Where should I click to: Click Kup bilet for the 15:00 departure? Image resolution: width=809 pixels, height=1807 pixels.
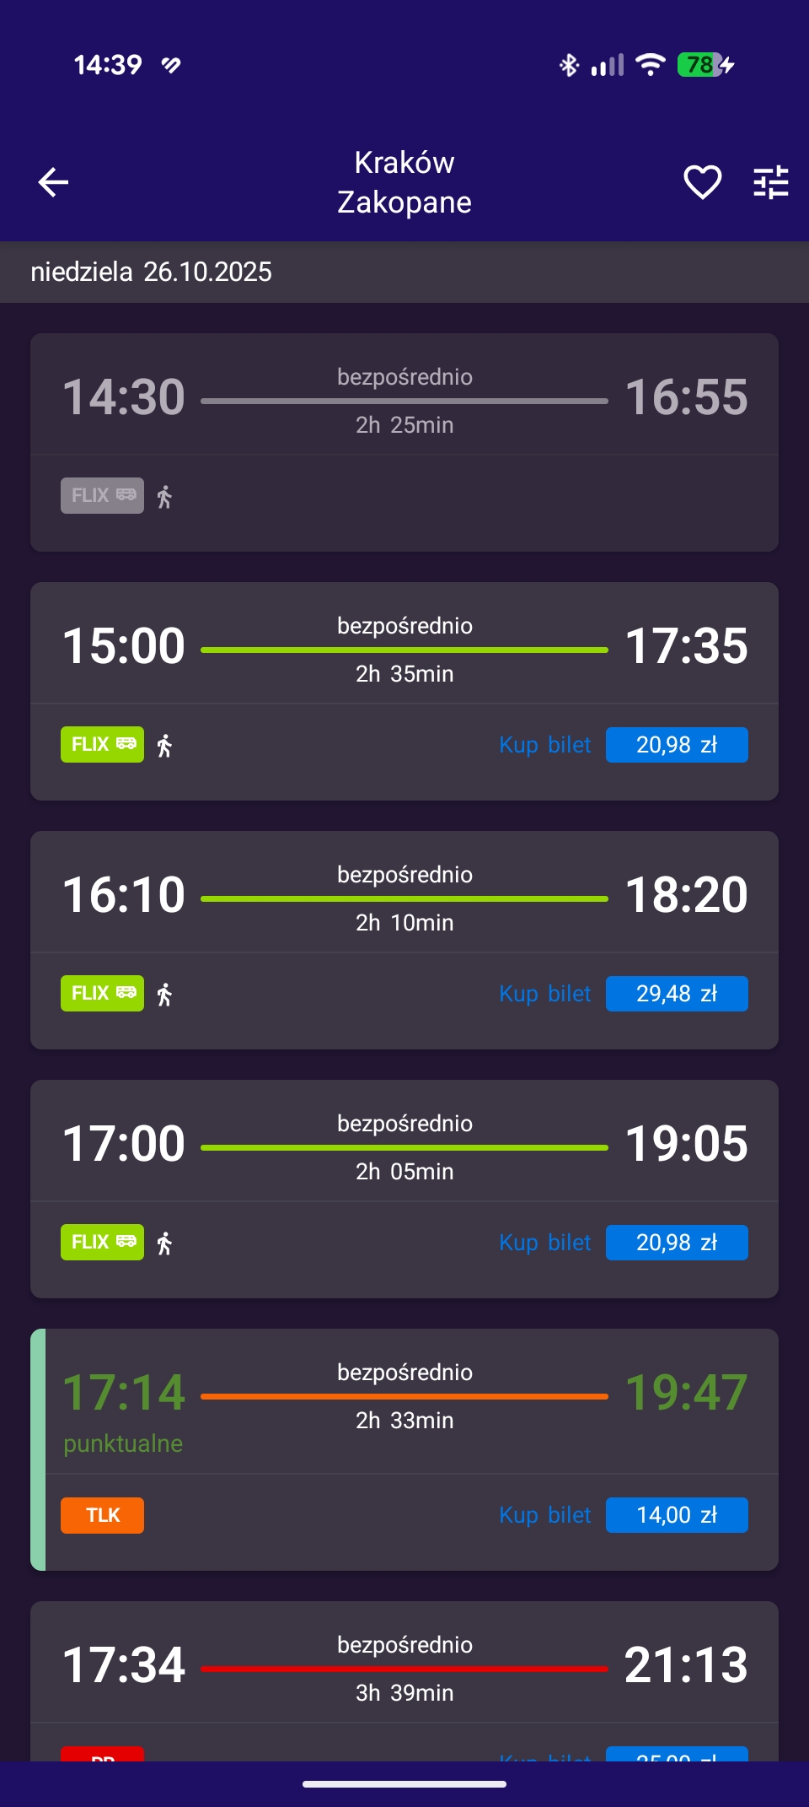[544, 745]
